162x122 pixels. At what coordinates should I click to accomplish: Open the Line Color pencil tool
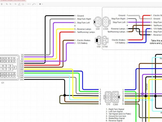(x=19, y=4)
